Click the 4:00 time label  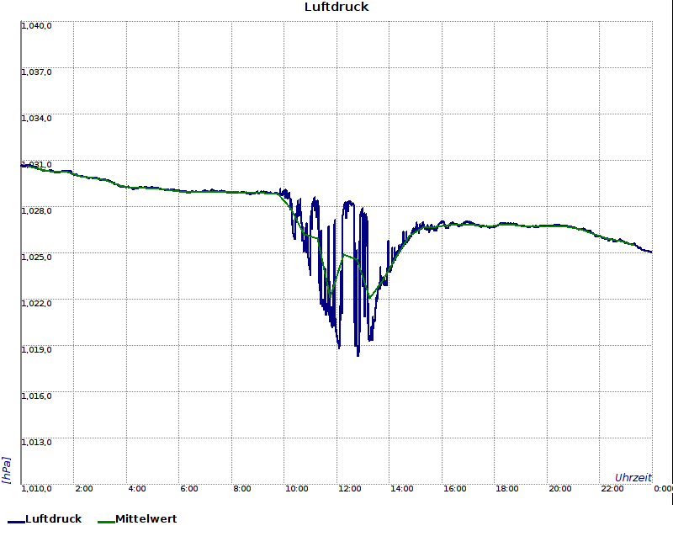tap(137, 489)
